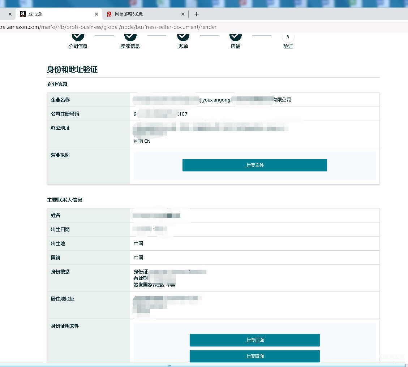408x367 pixels.
Task: Click 上传文件 to upload business license
Action: pos(254,165)
